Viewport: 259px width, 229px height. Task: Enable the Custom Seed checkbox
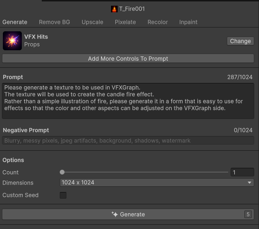pos(63,195)
